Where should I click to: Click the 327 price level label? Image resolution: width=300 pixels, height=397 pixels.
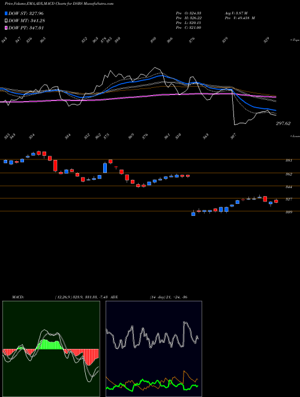pyautogui.click(x=289, y=199)
